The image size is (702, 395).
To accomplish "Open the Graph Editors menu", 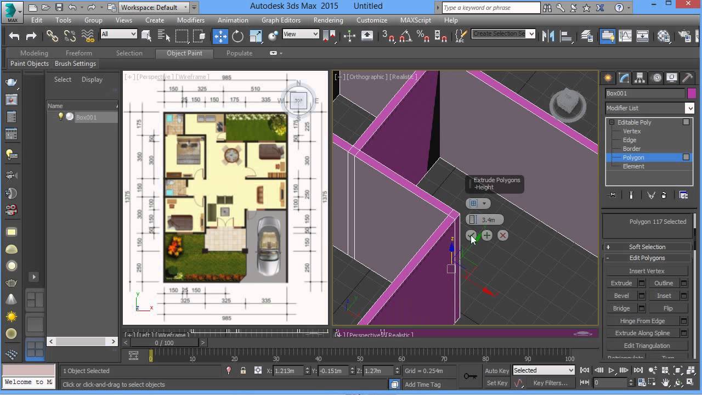I will [x=281, y=20].
